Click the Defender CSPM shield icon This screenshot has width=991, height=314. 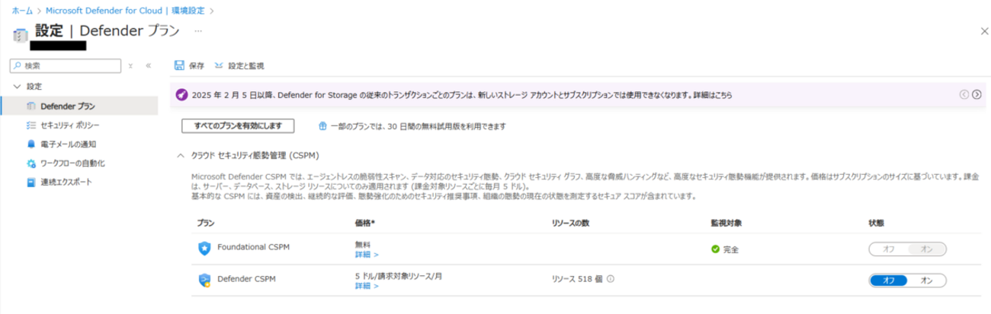[204, 281]
